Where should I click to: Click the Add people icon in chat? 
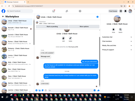(x=63, y=38)
